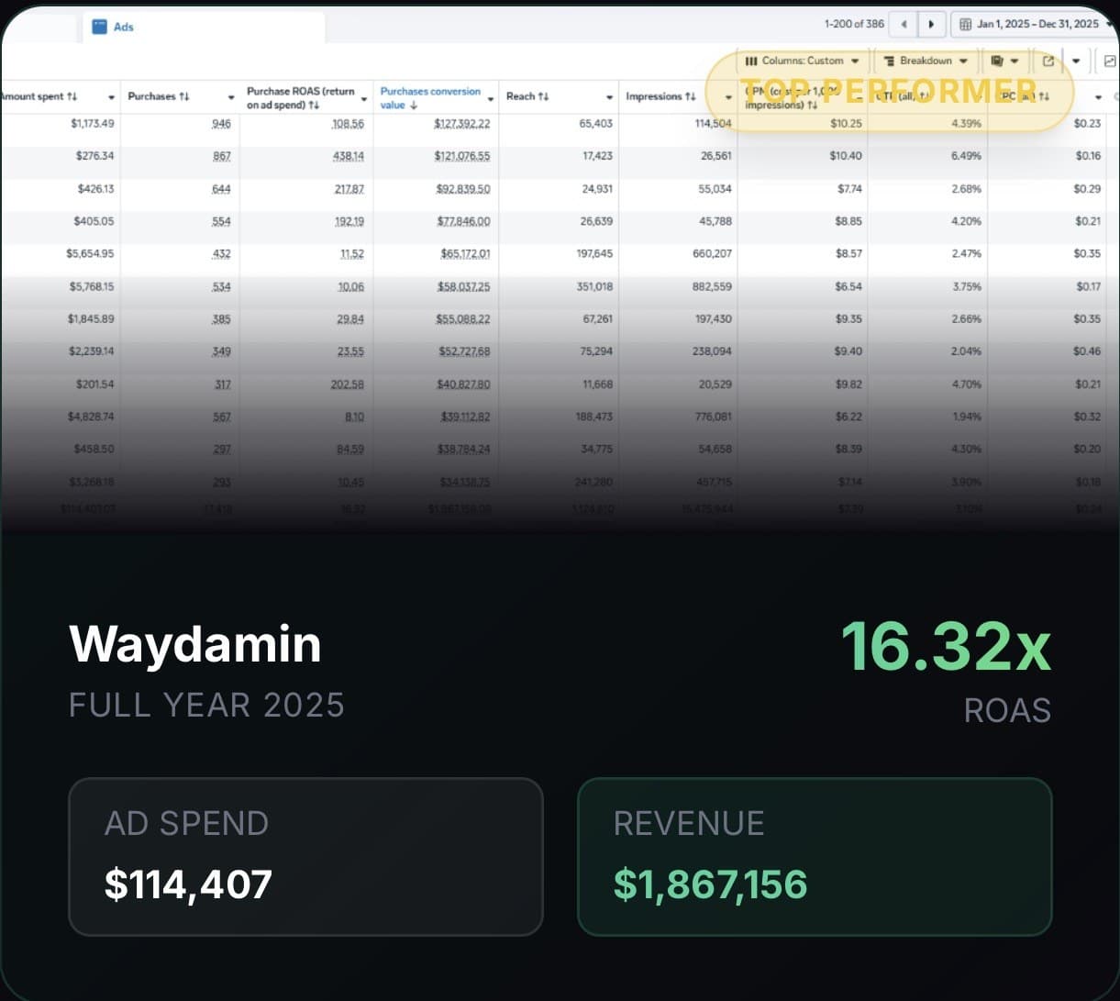
Task: Click ROAS value 192.19
Action: click(348, 221)
